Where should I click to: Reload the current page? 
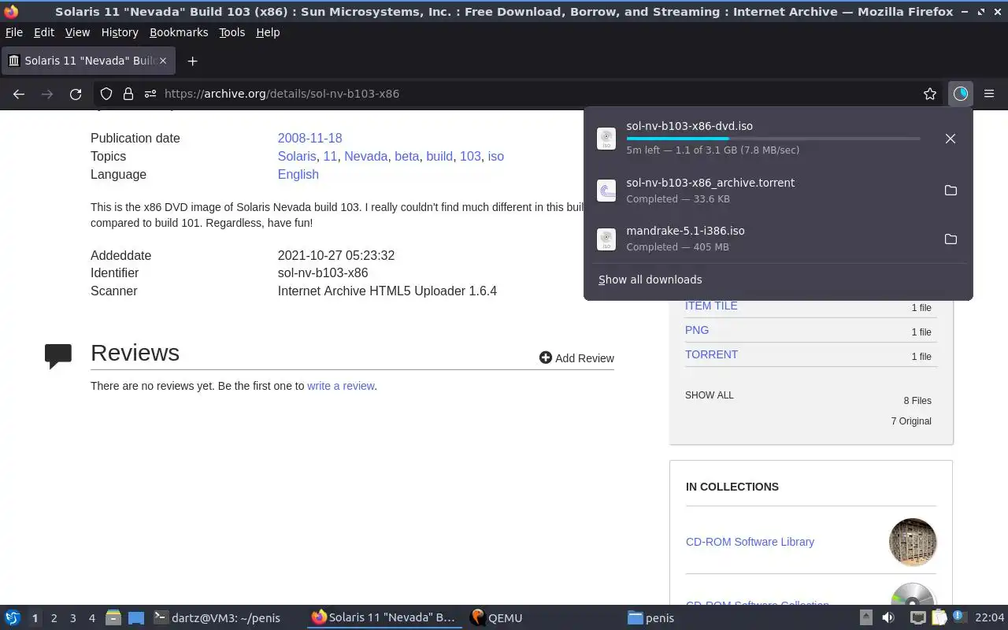click(76, 94)
